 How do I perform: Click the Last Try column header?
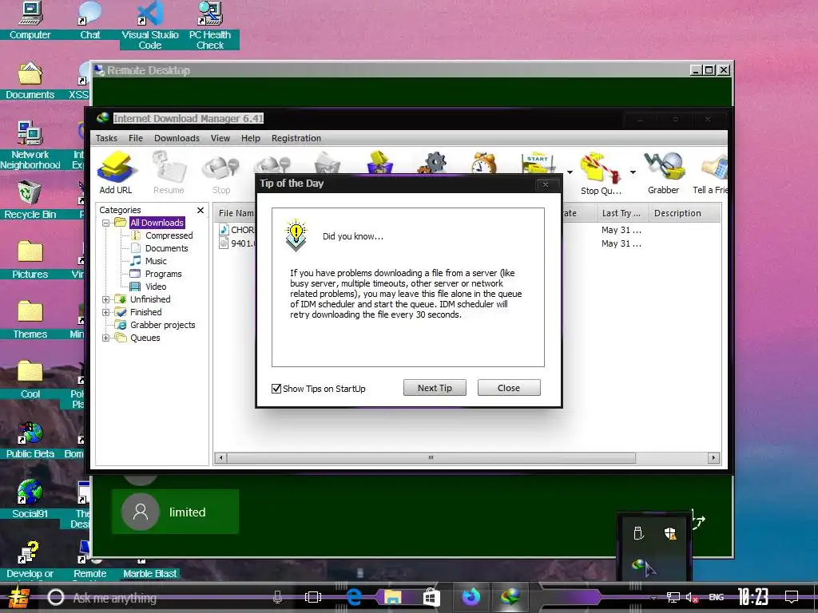point(621,213)
